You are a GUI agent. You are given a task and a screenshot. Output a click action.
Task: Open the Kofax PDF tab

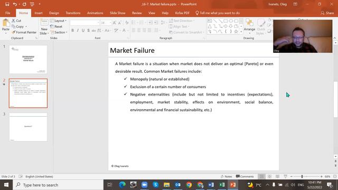(x=182, y=13)
